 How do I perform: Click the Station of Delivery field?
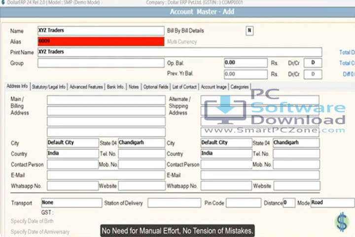pyautogui.click(x=175, y=203)
